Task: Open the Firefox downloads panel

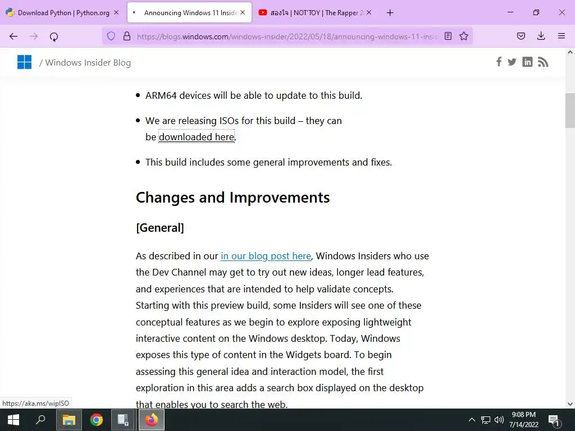Action: 541,36
